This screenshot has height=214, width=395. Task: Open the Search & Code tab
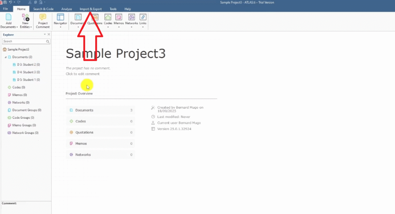[x=43, y=9]
